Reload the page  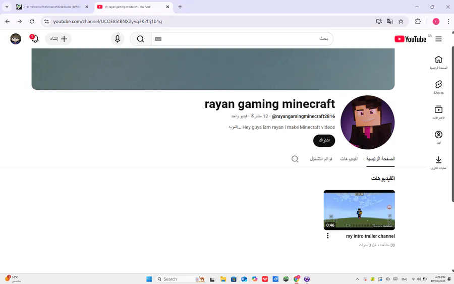tap(32, 21)
